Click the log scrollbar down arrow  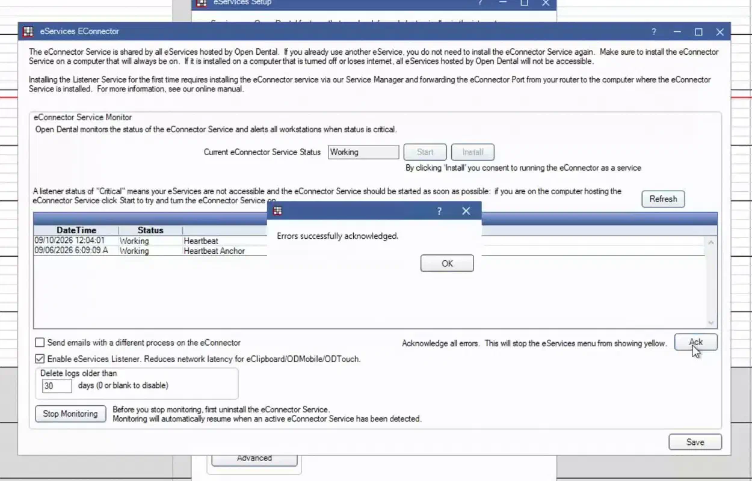(711, 323)
